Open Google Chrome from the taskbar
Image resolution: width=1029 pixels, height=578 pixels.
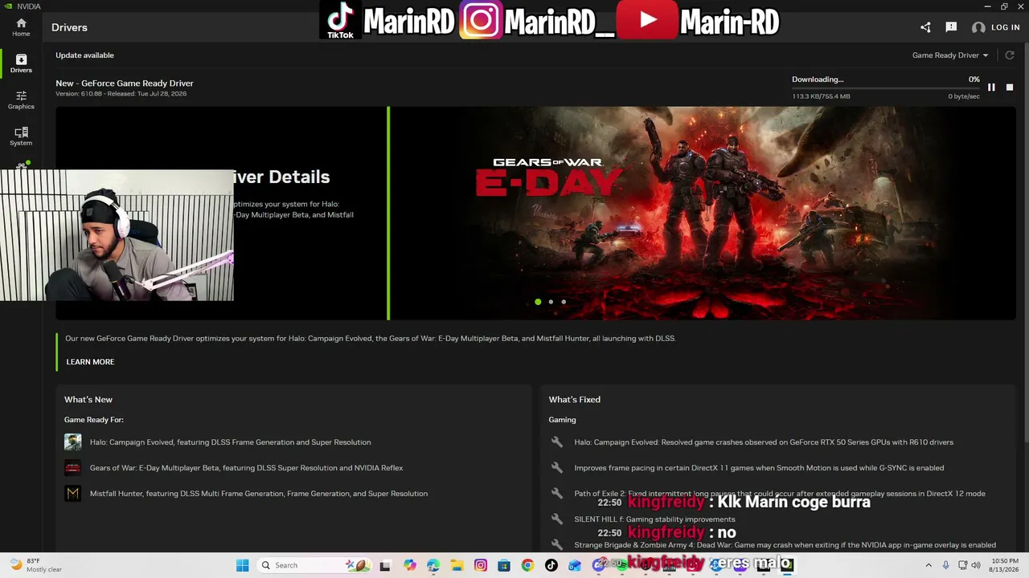point(527,565)
